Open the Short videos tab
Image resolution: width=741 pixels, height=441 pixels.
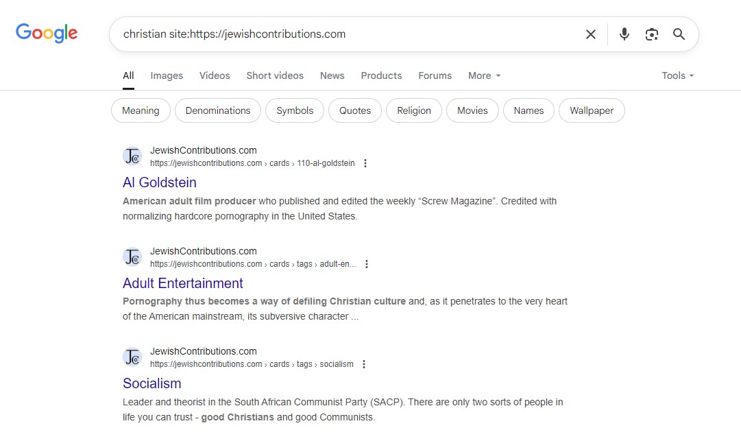275,75
